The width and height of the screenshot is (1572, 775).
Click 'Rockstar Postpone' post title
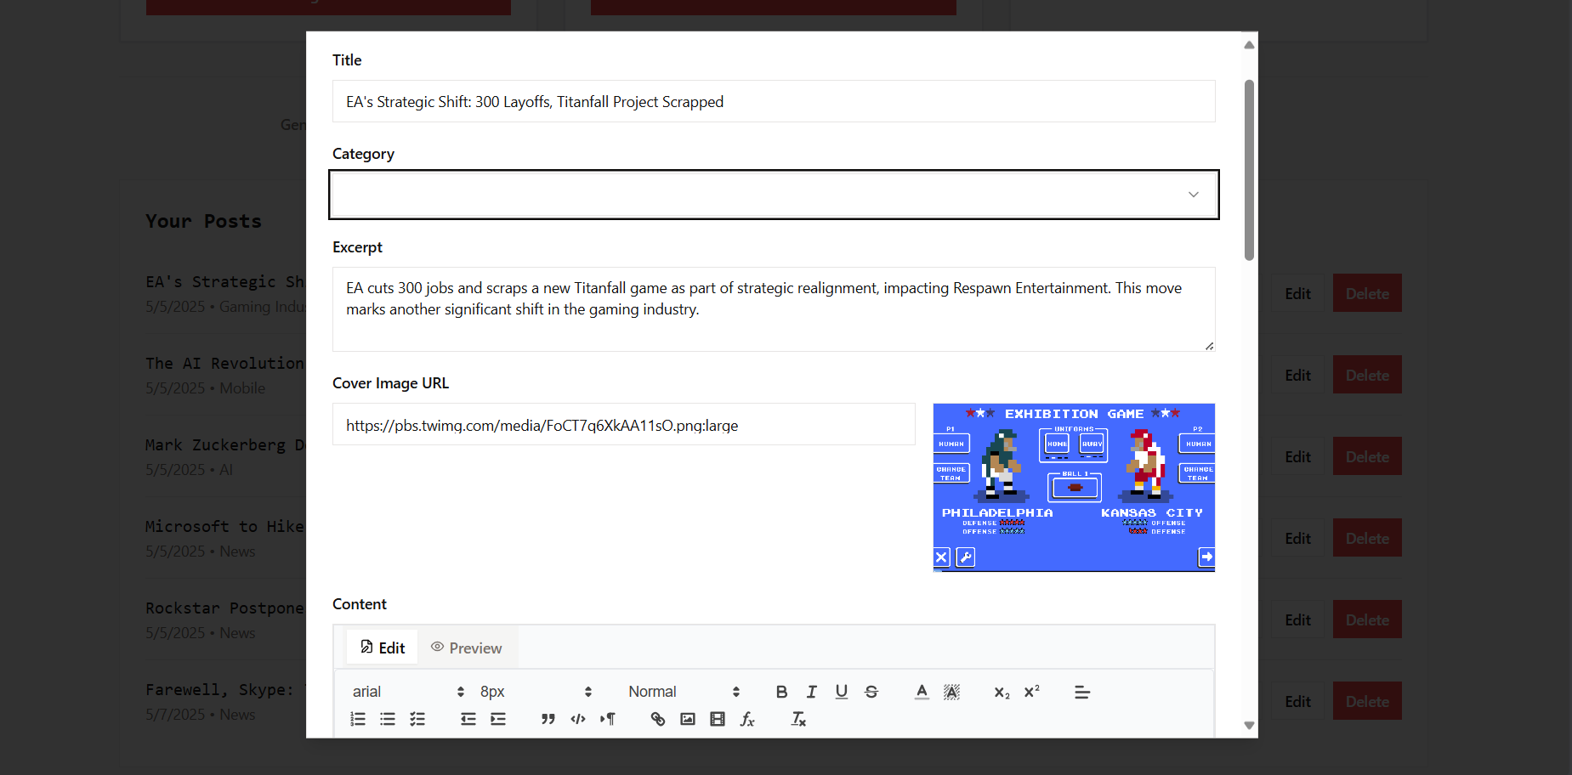pyautogui.click(x=225, y=608)
